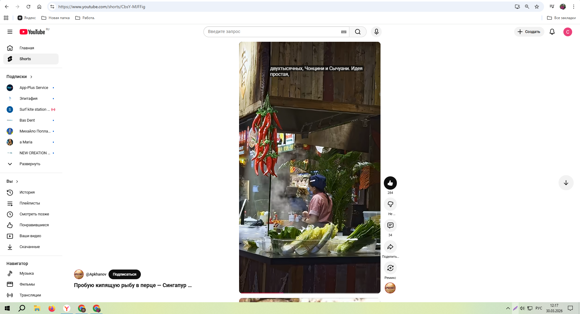Open Yandex Browser from the taskbar
The image size is (580, 314).
point(67,308)
